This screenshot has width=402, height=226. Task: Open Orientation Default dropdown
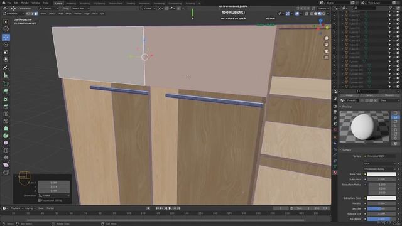(49, 8)
